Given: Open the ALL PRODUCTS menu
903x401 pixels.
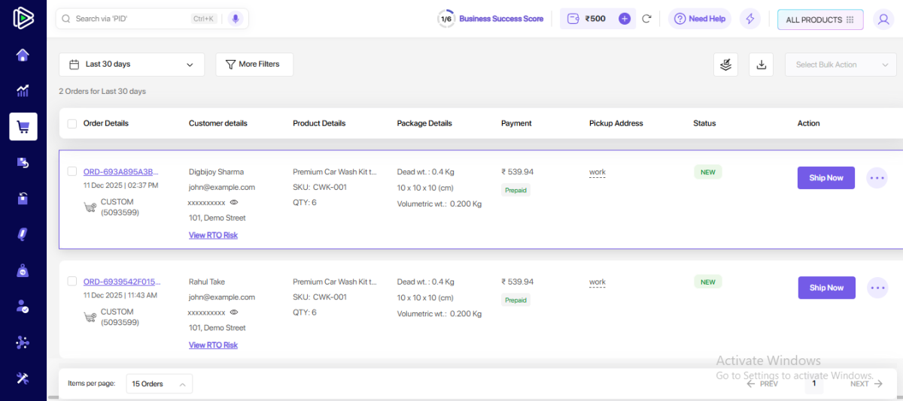Looking at the screenshot, I should pos(819,20).
